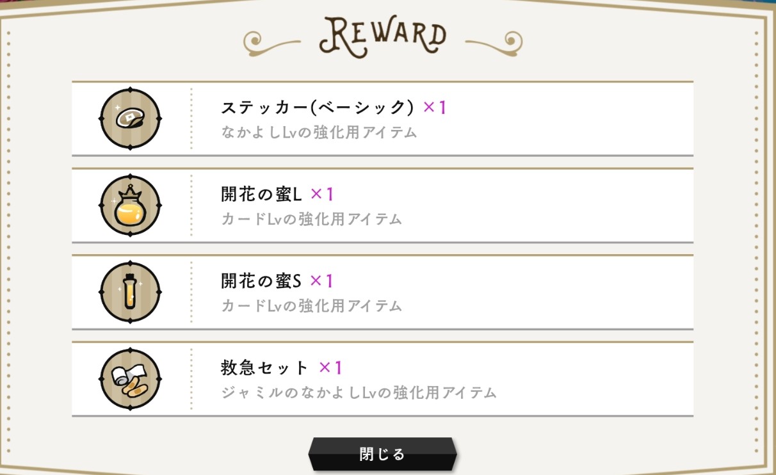Click the カードLvの強化用アイテム text under 開花の蜜L
The width and height of the screenshot is (776, 475).
(311, 219)
